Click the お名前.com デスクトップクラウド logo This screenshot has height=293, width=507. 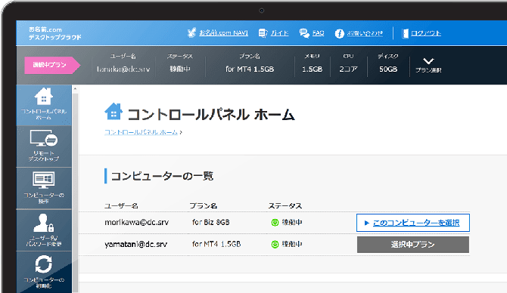tap(54, 33)
